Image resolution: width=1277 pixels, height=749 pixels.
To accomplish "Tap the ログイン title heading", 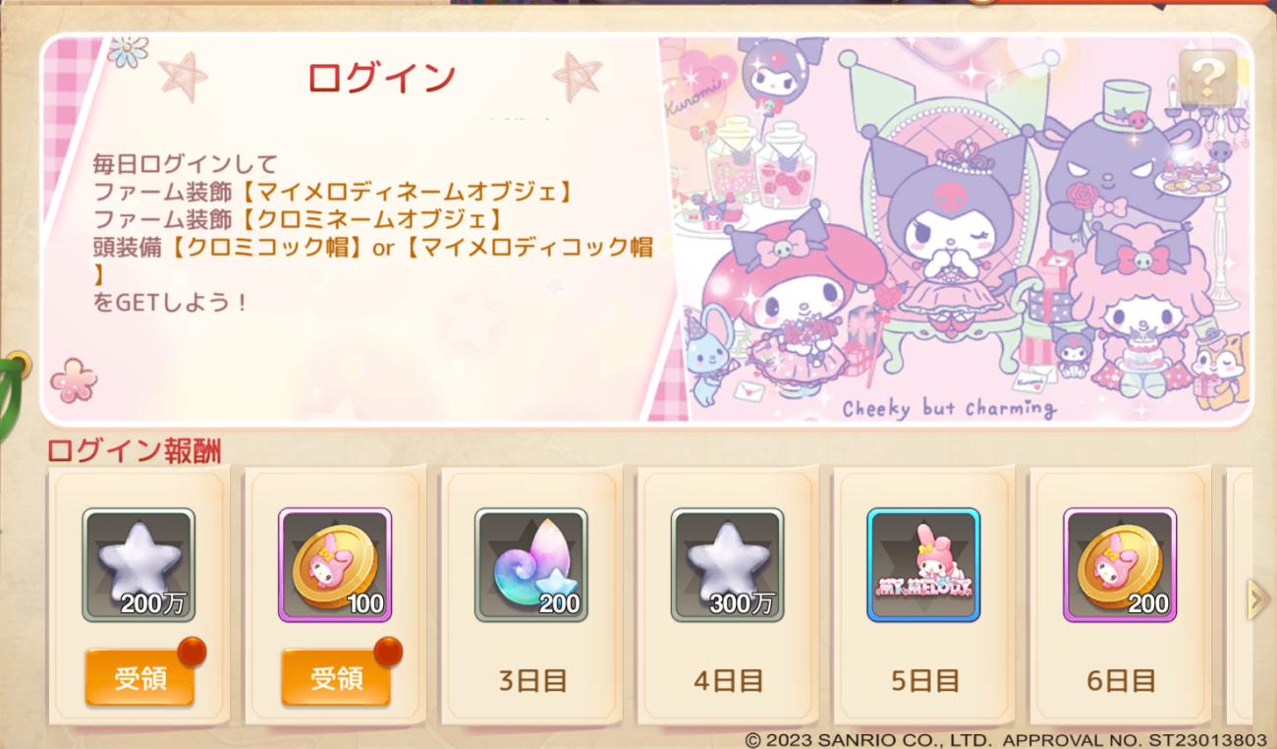I will click(x=382, y=78).
